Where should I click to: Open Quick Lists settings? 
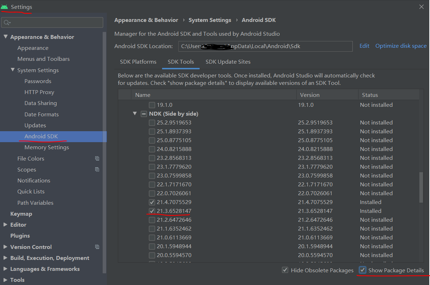pos(31,192)
